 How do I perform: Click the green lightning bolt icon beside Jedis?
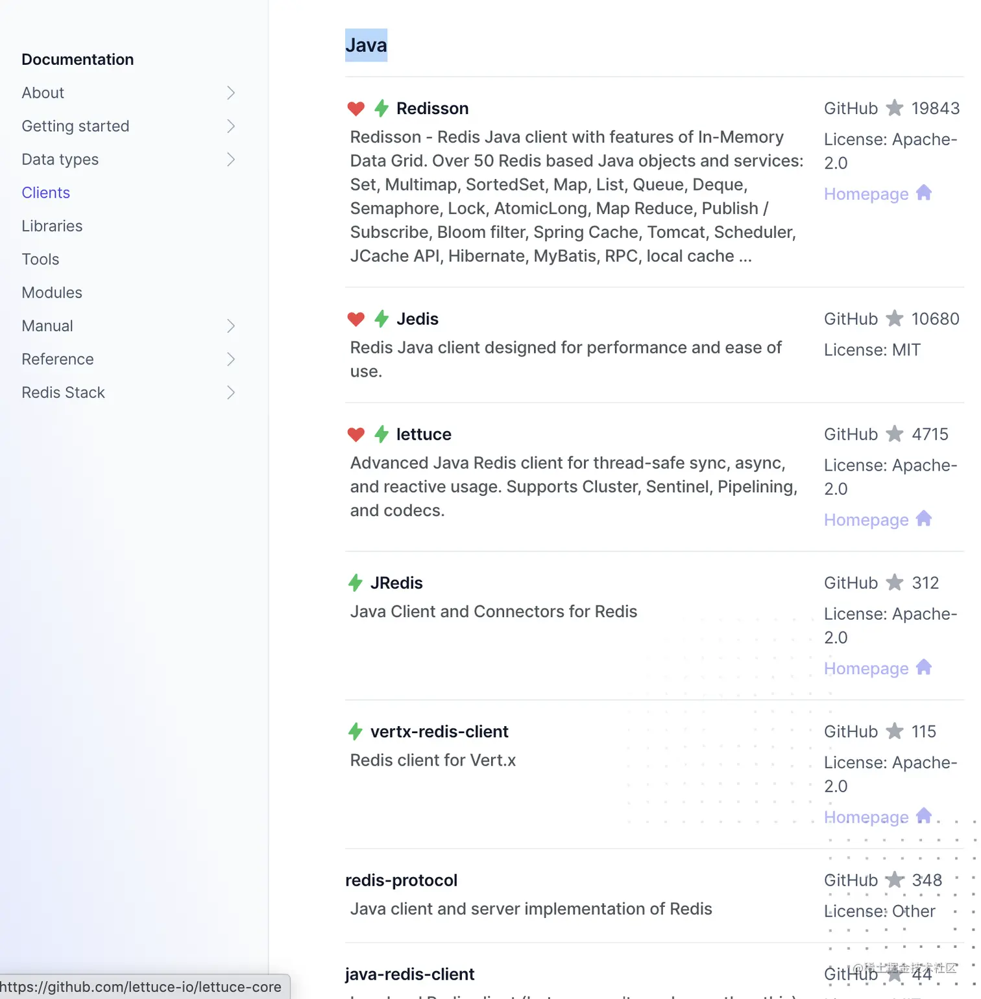click(381, 319)
